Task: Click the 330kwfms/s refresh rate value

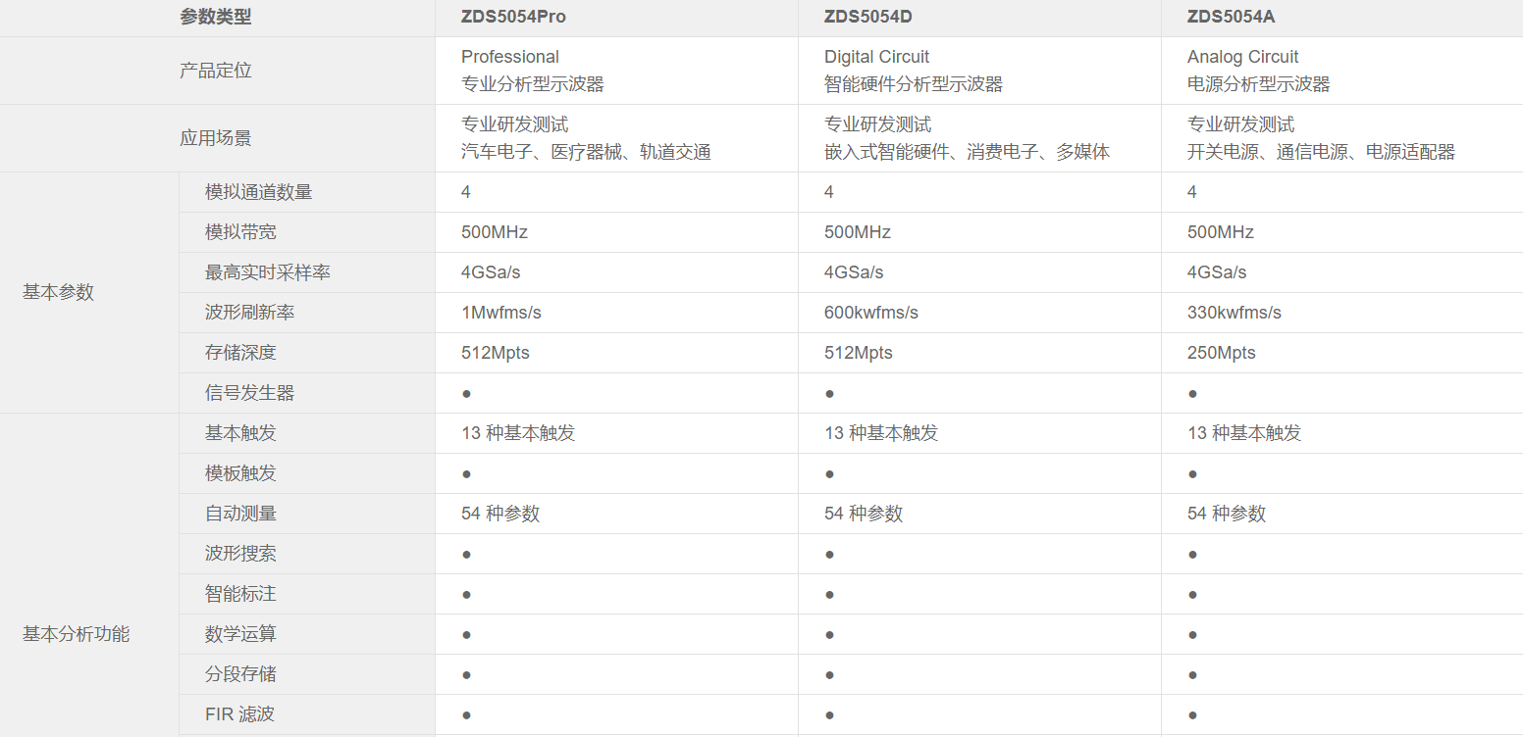Action: 1234,313
